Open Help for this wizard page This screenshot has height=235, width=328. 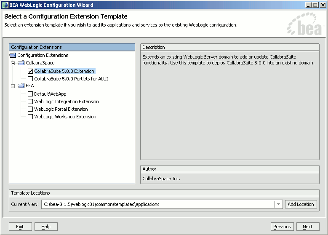[46, 227]
